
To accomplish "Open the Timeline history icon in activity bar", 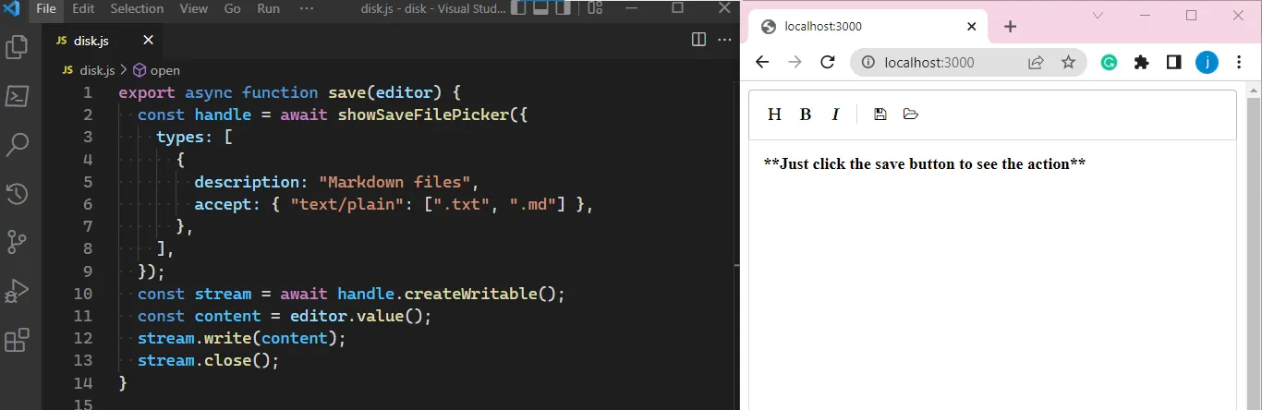I will (17, 194).
